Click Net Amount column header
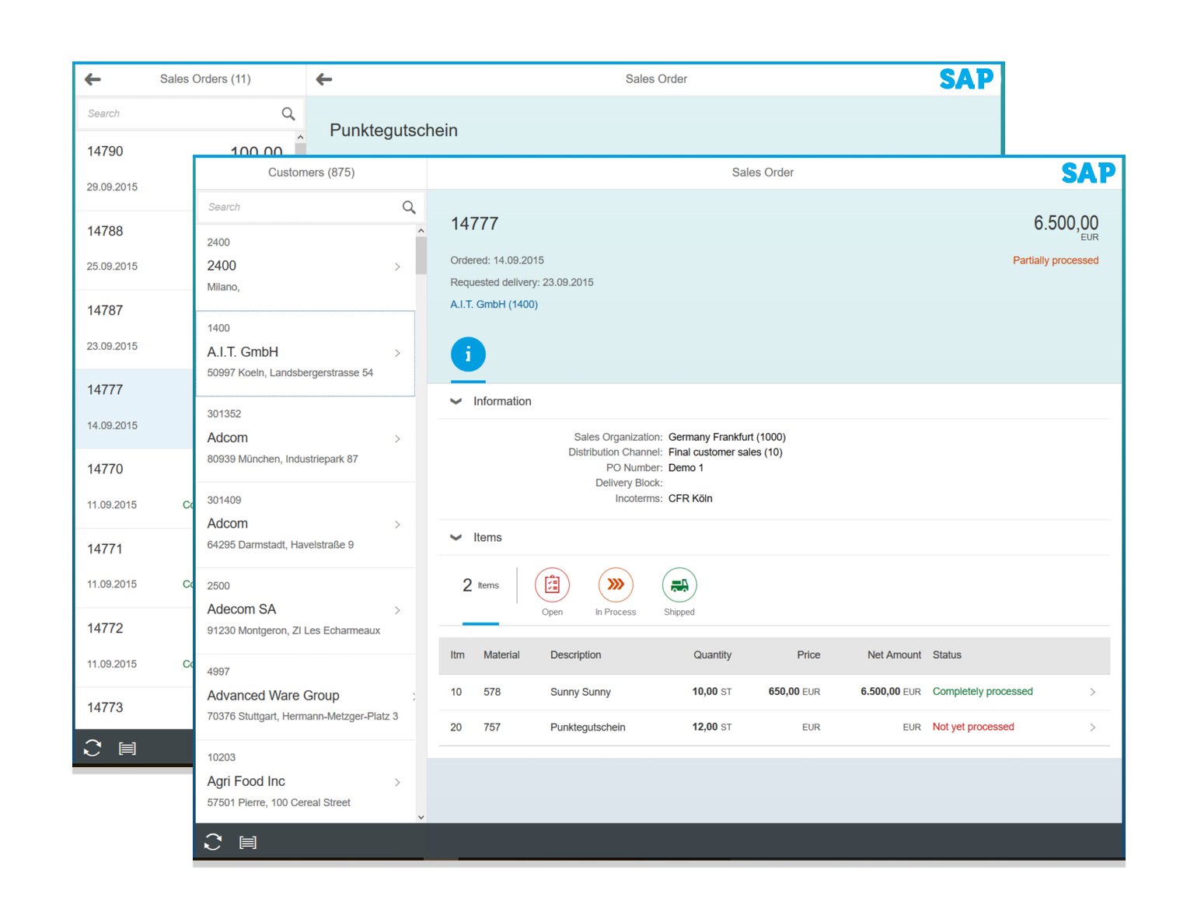The height and width of the screenshot is (897, 1194). pyautogui.click(x=894, y=655)
